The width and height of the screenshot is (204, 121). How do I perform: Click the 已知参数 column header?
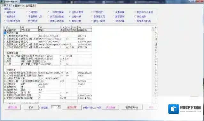[29, 30]
